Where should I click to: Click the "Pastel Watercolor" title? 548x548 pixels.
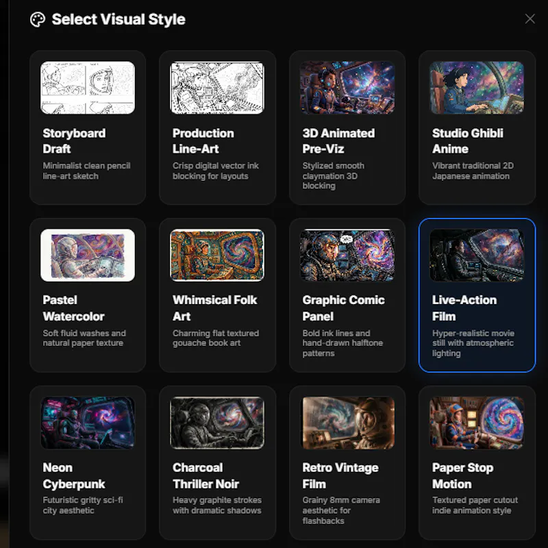coord(73,308)
